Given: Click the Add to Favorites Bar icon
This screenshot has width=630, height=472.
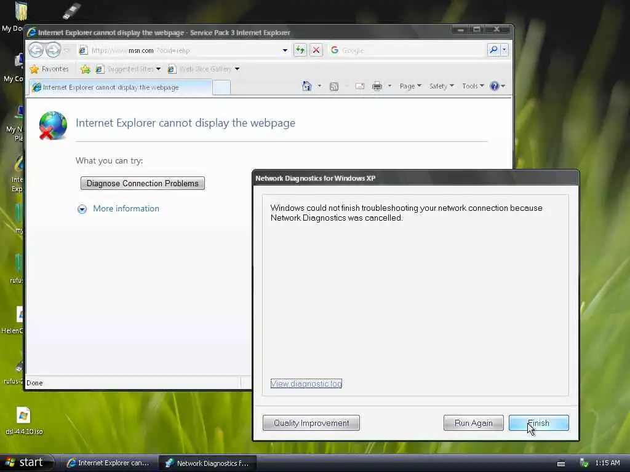Looking at the screenshot, I should pos(85,69).
